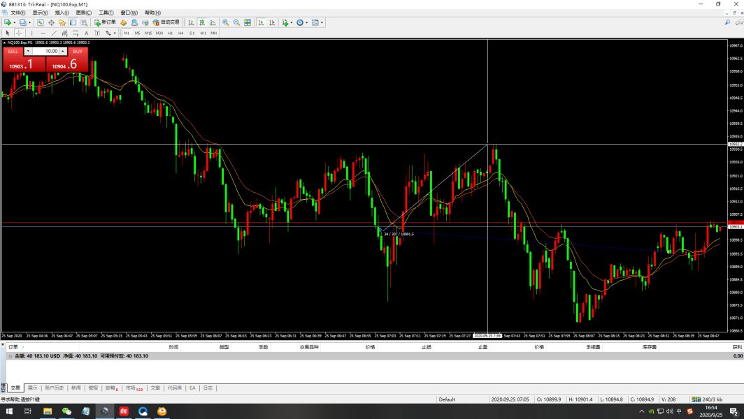Click the red SELL button
This screenshot has width=744, height=419.
(13, 51)
